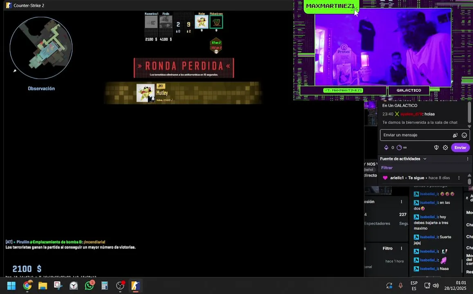
Task: Click the ESP ES language indicator
Action: pos(414,285)
